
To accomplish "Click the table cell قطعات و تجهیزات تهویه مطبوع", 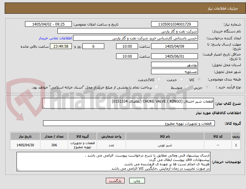I will (82, 145).
